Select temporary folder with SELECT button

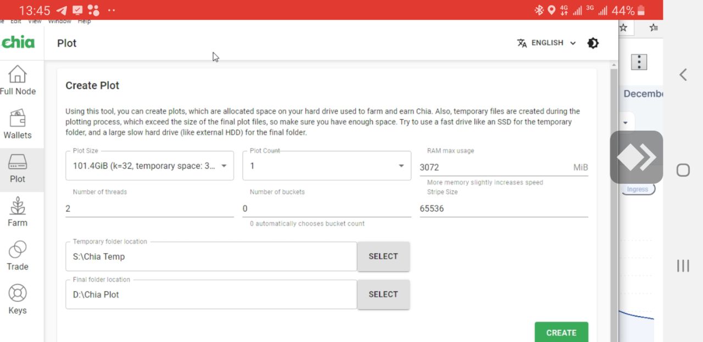pyautogui.click(x=383, y=256)
